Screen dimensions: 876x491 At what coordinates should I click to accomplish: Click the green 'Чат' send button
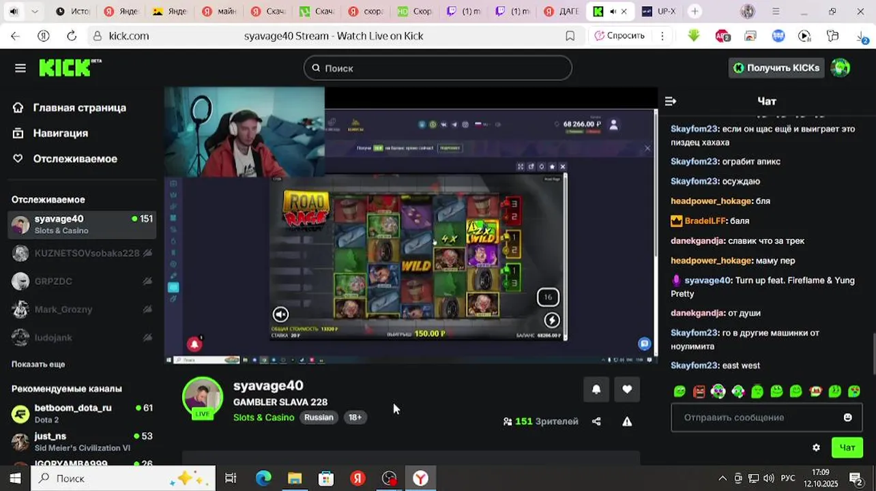pos(847,448)
